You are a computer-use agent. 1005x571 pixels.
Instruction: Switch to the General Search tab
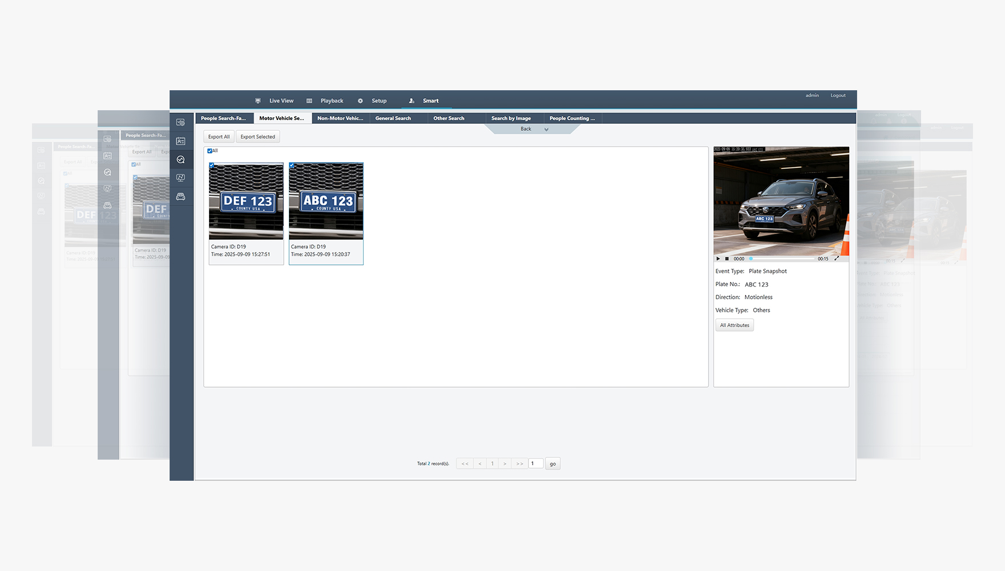click(x=393, y=118)
